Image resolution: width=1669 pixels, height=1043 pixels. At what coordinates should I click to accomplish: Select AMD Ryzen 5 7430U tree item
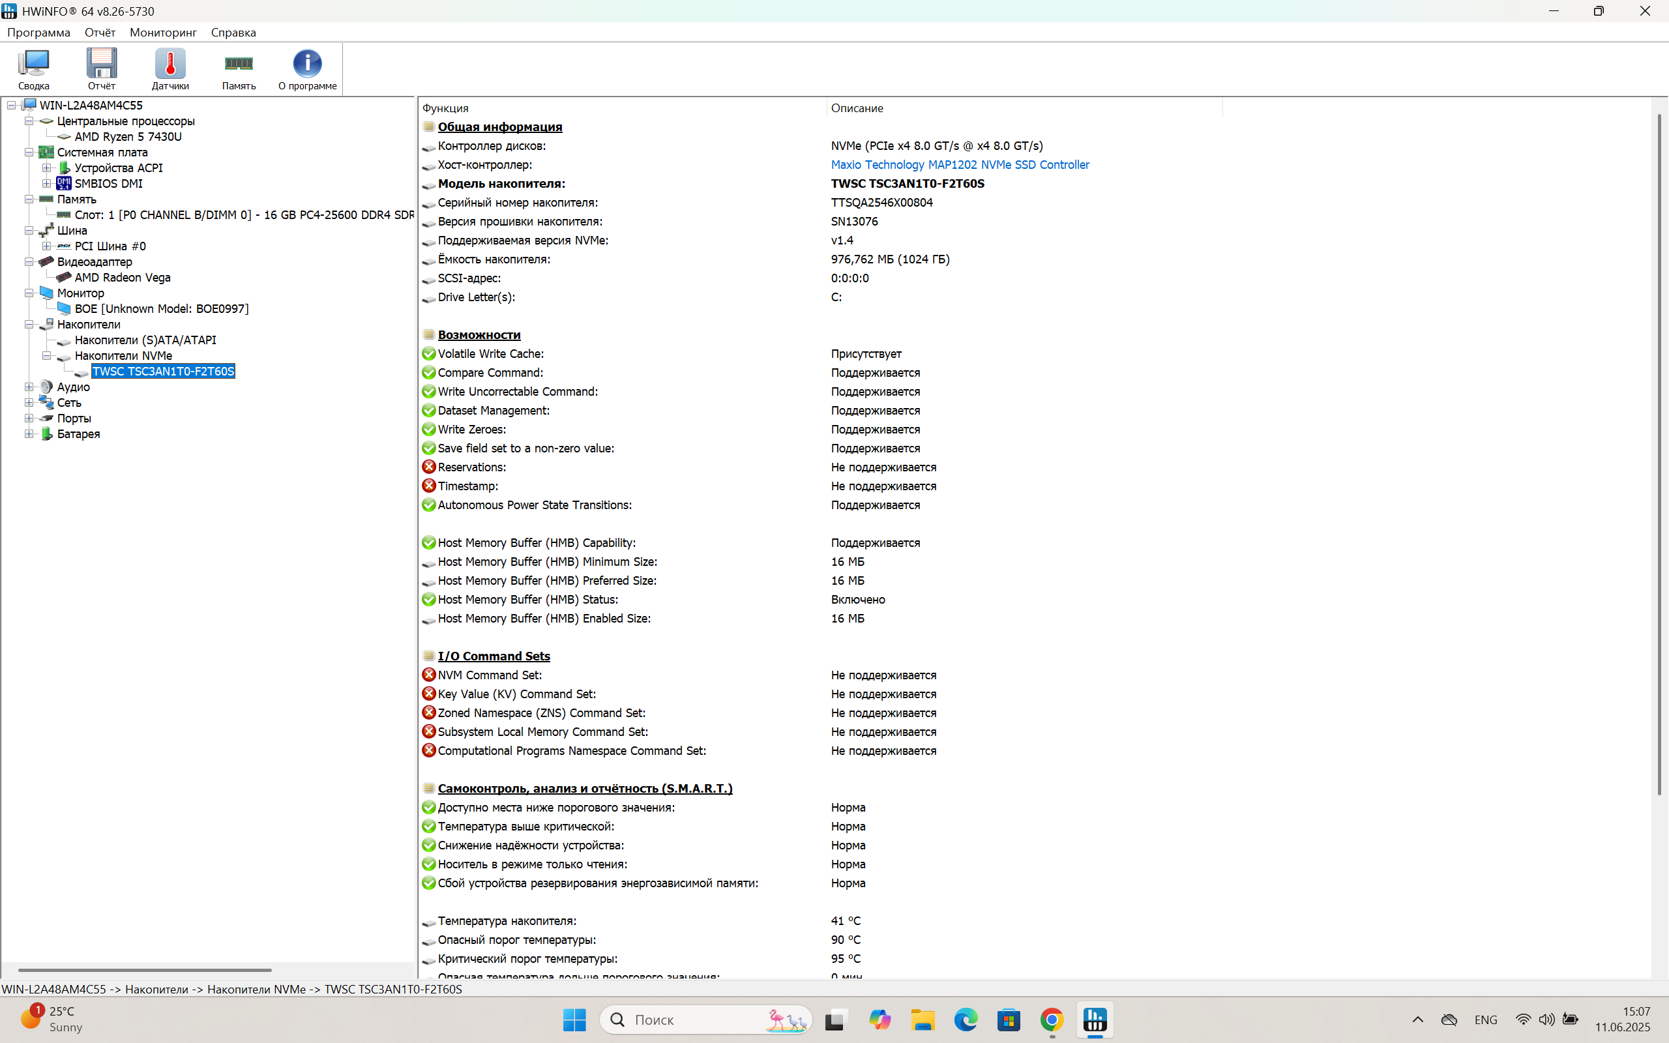coord(128,137)
